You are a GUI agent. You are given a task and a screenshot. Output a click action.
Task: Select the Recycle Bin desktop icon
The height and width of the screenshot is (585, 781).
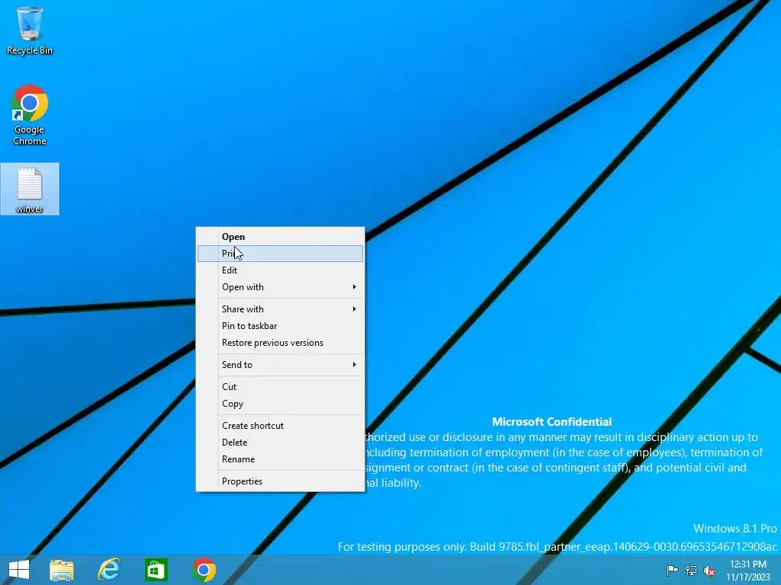[30, 30]
